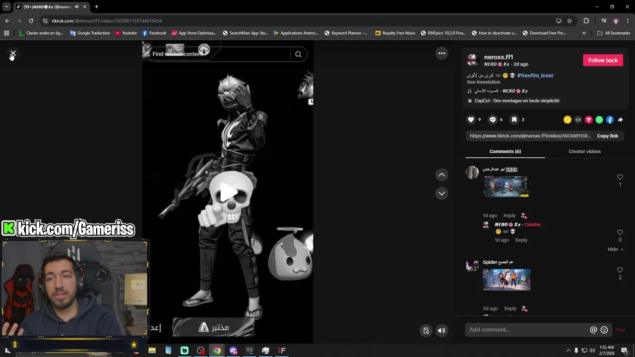This screenshot has height=357, width=635.
Task: Open File Explorer from the taskbar
Action: pos(152,351)
